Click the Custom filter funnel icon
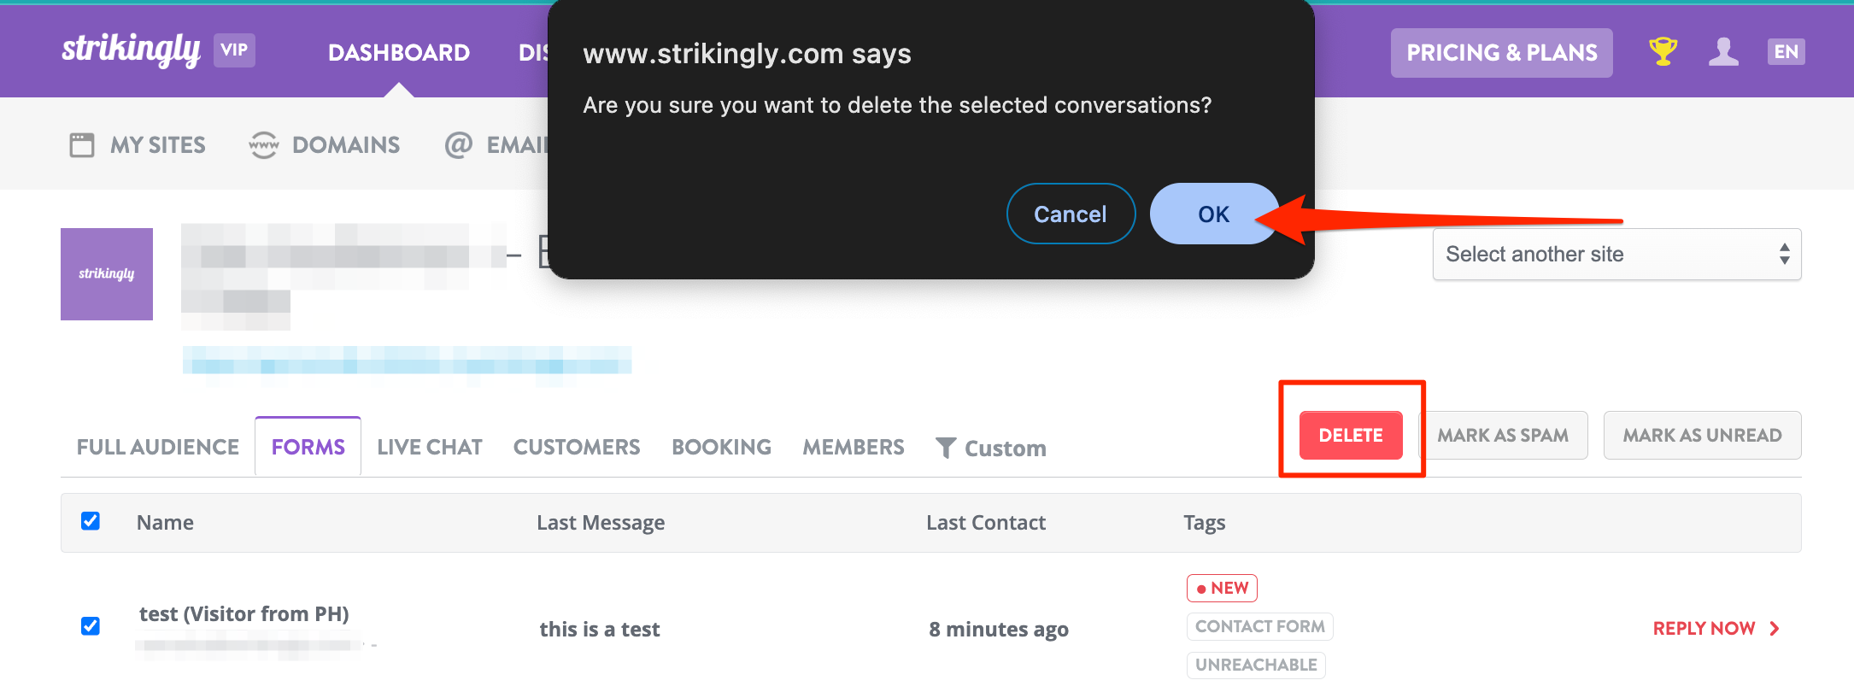The height and width of the screenshot is (692, 1854). coord(946,448)
